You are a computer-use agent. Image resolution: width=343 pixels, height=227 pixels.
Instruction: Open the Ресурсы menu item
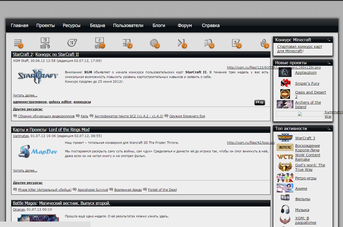coord(71,25)
